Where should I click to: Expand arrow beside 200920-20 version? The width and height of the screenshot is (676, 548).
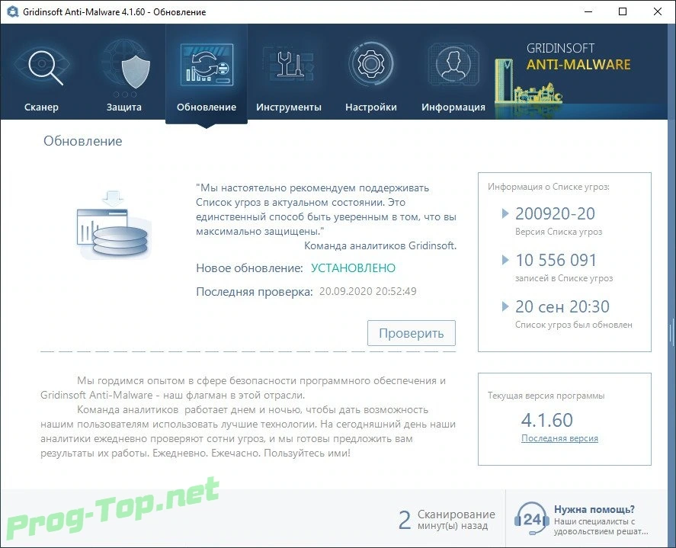pos(505,213)
